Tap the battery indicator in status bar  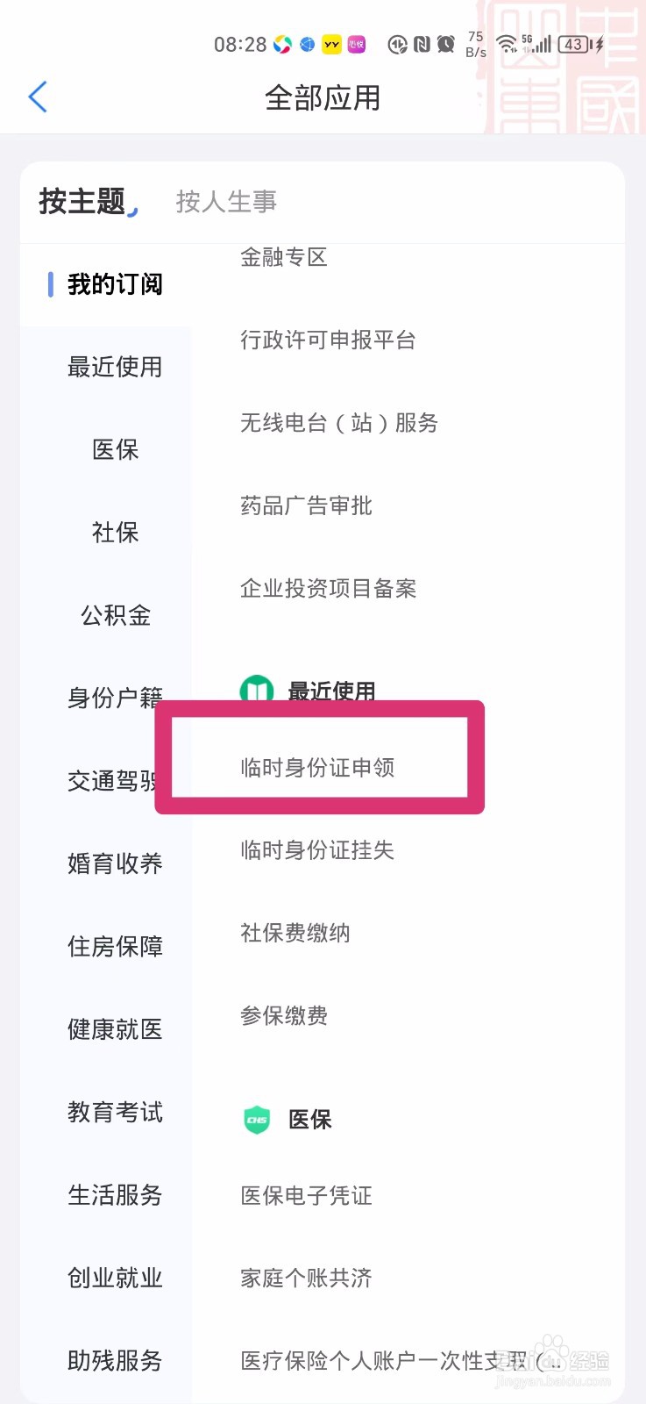(x=575, y=44)
